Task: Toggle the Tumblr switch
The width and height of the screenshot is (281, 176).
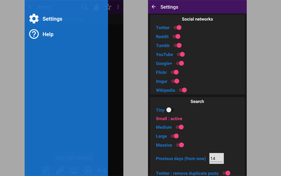Action: [x=177, y=45]
